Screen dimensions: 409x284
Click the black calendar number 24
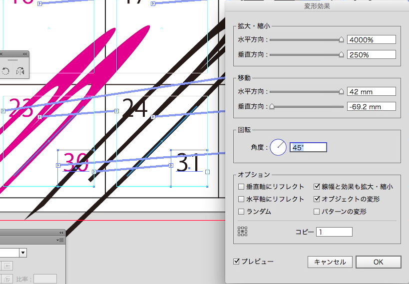click(135, 108)
